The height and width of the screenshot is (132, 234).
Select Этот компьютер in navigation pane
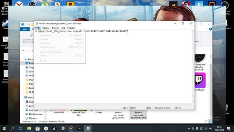[x=29, y=98]
